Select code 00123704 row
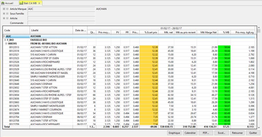Screen dimensions: 262x137 point(130,117)
